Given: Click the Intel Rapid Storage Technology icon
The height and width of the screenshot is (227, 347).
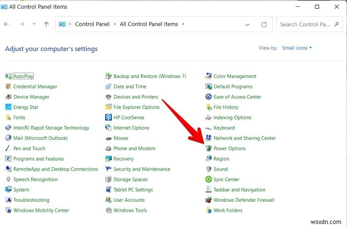Looking at the screenshot, I should tap(8, 128).
